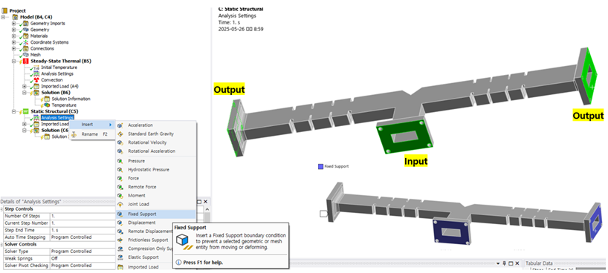This screenshot has width=608, height=273.
Task: Click the Coordinate Systems axis icon
Action: (25, 42)
